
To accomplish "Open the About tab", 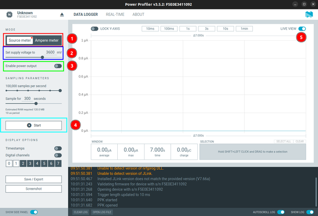I will (138, 14).
